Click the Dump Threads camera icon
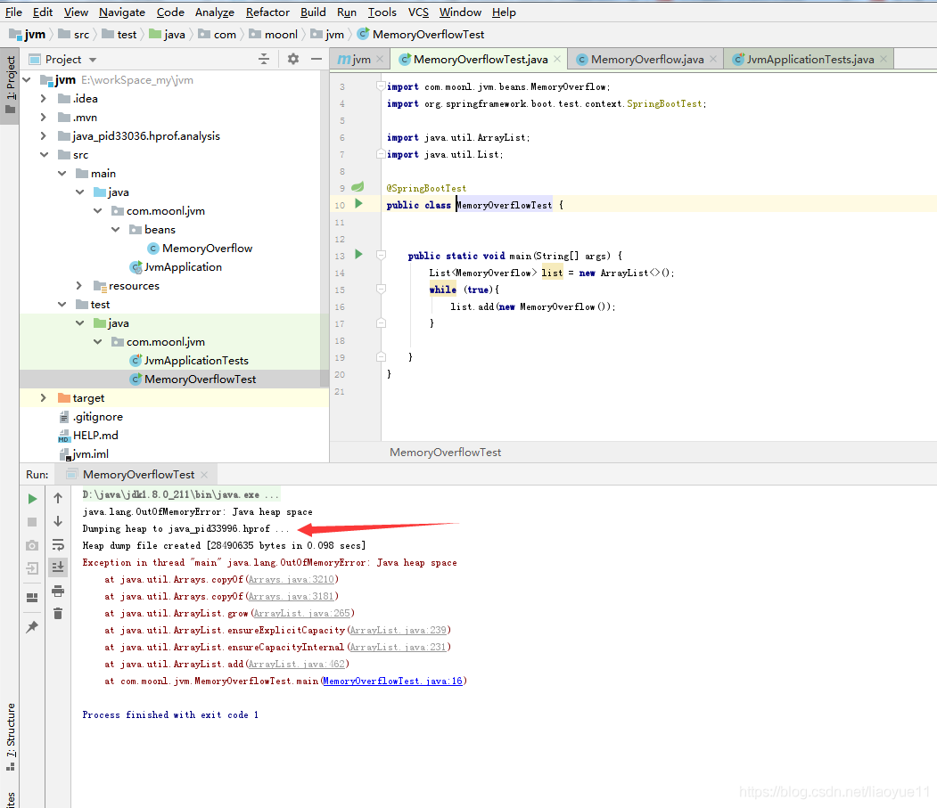The width and height of the screenshot is (937, 808). pyautogui.click(x=32, y=545)
